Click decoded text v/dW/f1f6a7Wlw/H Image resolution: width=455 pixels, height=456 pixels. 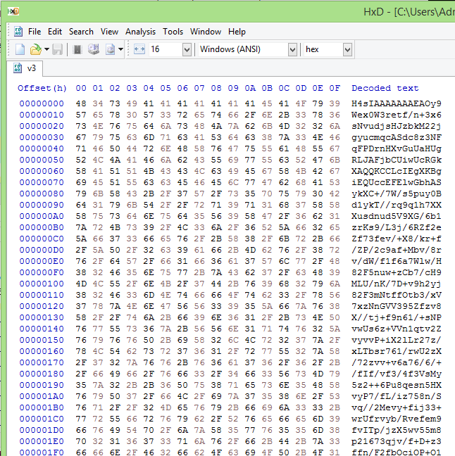397,262
